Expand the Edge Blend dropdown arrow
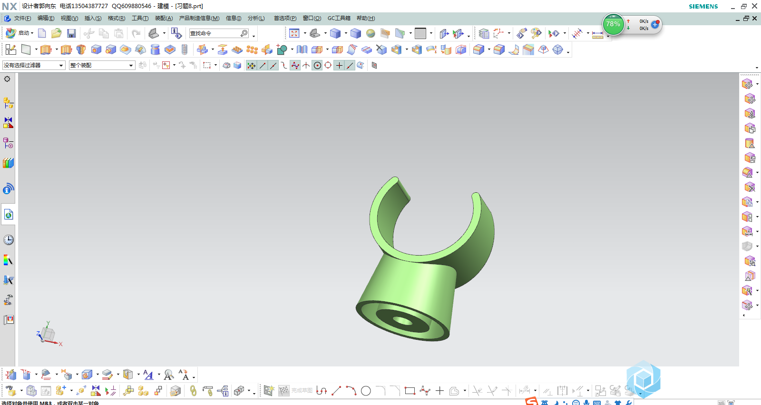Viewport: 761px width, 405px height. [489, 49]
